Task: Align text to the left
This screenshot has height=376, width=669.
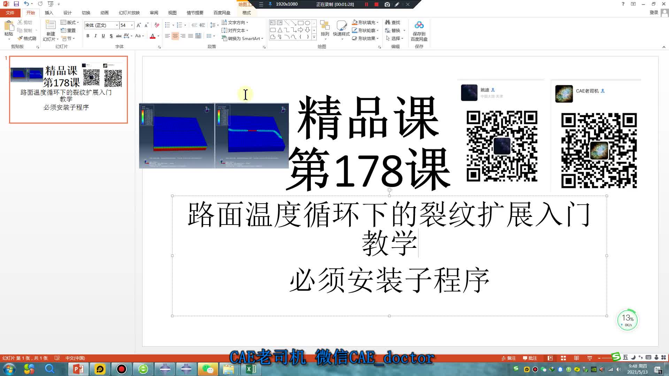Action: point(167,36)
